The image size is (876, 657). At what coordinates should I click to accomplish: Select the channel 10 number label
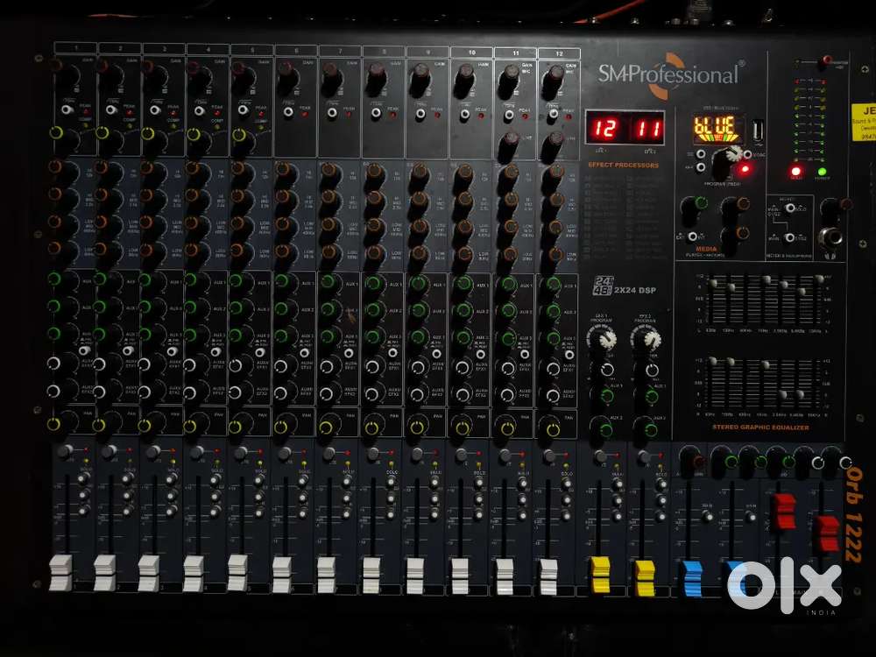tap(471, 53)
